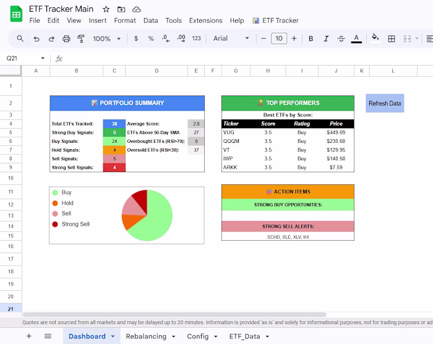Image resolution: width=433 pixels, height=344 pixels.
Task: Open the View menu
Action: (74, 20)
